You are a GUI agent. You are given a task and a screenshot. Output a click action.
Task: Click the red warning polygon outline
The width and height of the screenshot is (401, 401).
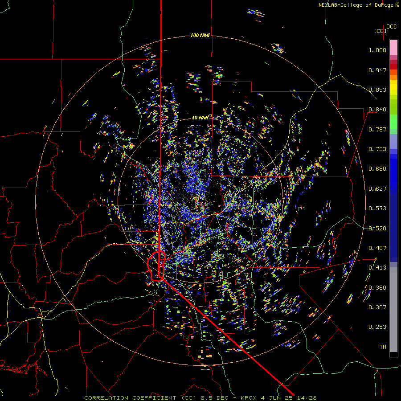coord(156,266)
